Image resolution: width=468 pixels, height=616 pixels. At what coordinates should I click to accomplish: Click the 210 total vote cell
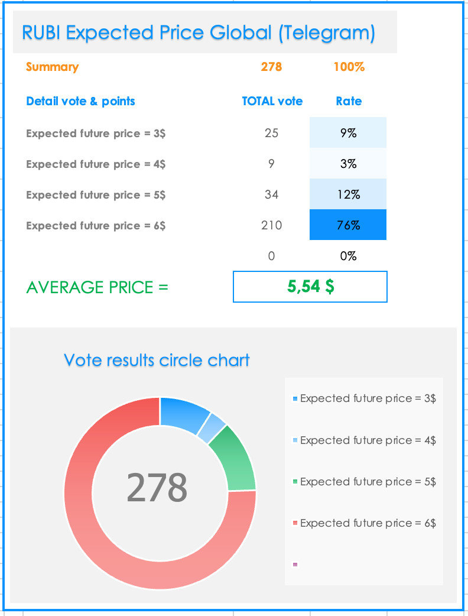[271, 225]
